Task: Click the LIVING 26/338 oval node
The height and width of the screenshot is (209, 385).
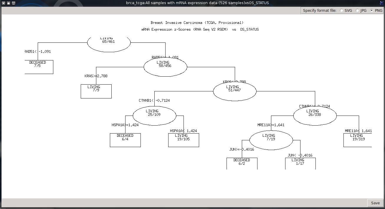Action: [x=315, y=115]
